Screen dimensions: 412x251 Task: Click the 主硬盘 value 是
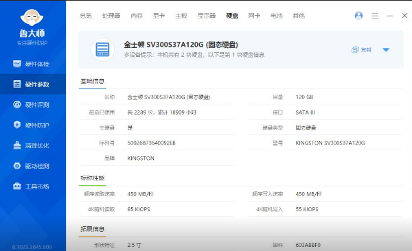130,128
